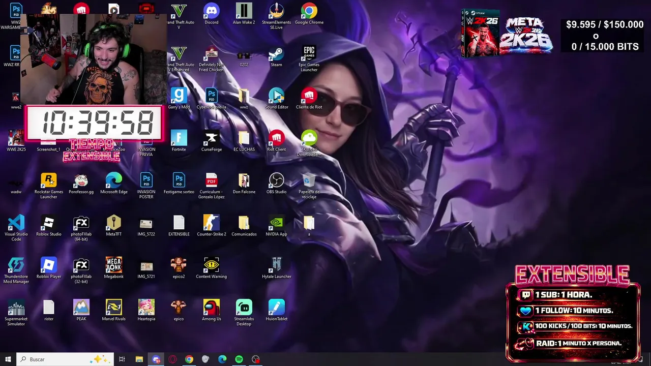Select the EC LUCHAS folder

click(x=244, y=141)
